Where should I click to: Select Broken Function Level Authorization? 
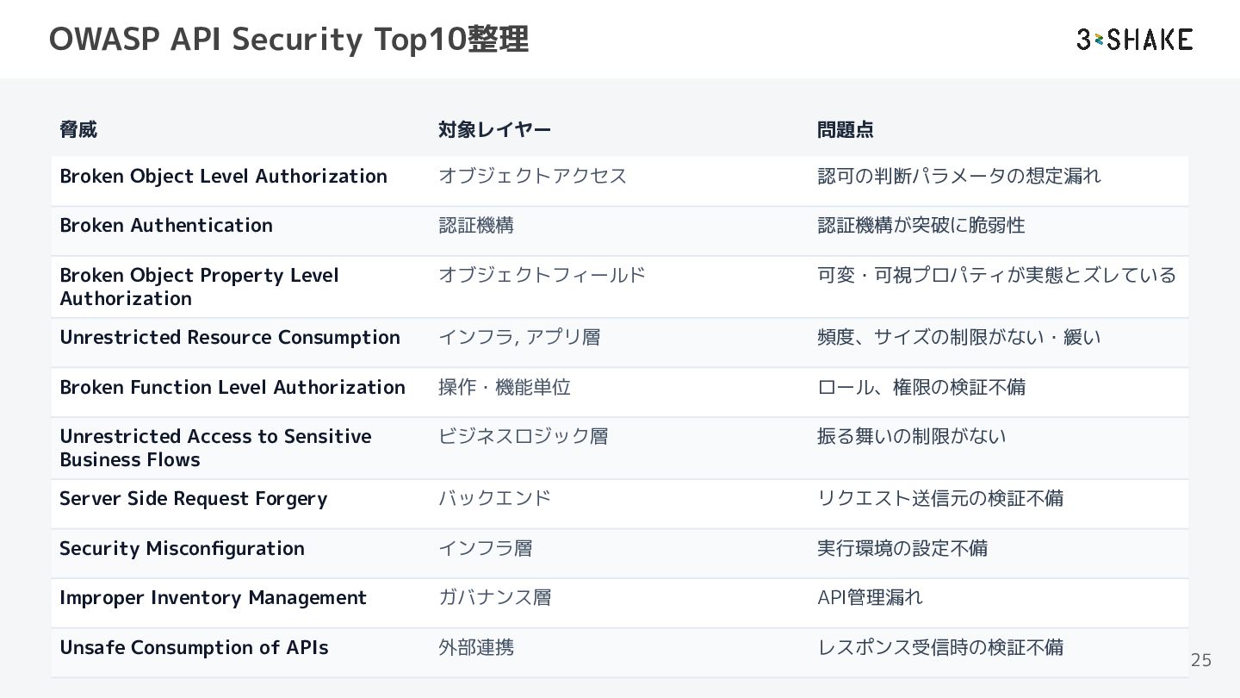coord(232,387)
